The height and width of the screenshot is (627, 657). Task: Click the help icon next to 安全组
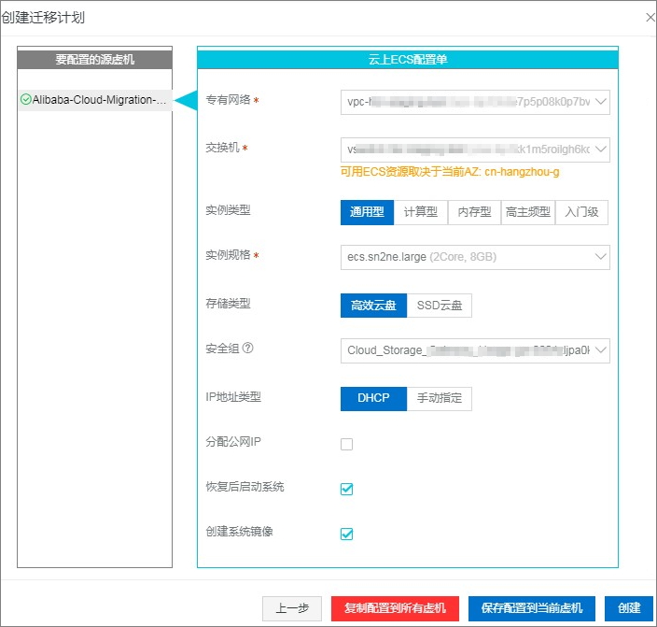248,348
